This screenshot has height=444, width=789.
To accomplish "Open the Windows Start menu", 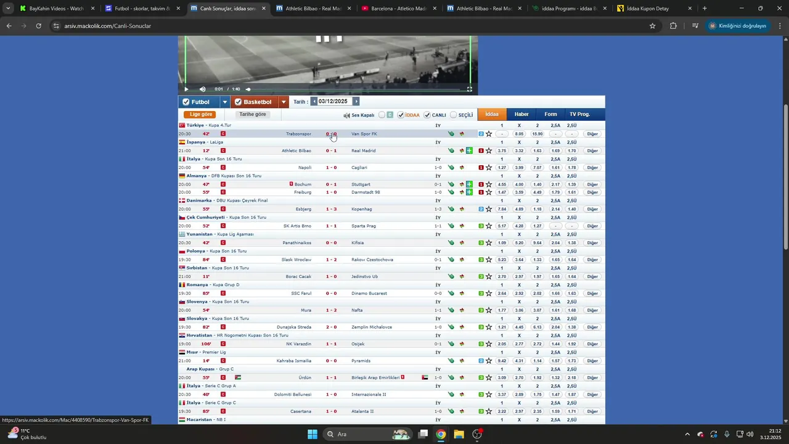I will coord(313,434).
